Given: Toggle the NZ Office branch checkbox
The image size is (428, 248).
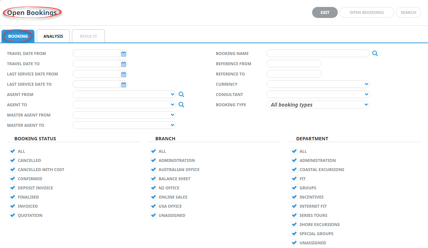Looking at the screenshot, I should (x=154, y=188).
